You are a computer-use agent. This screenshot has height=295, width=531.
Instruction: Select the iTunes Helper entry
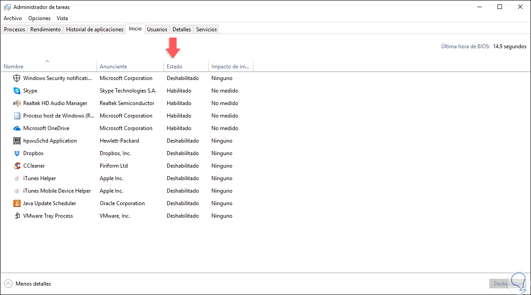coord(40,178)
